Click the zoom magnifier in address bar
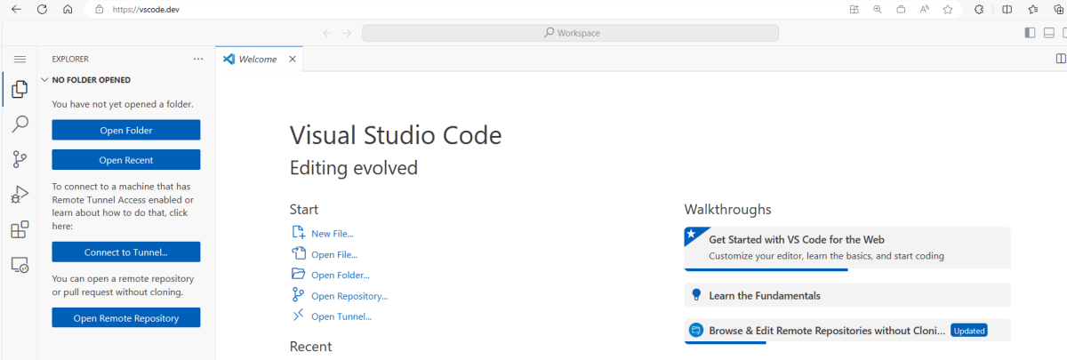 click(x=878, y=9)
